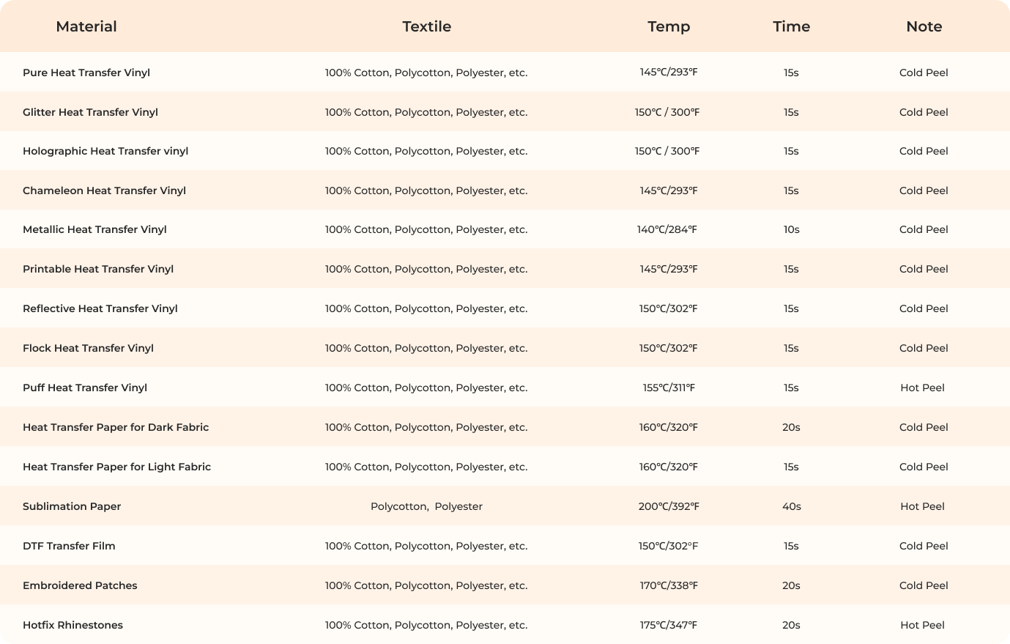Click Heat Transfer Paper for Light Fabric
This screenshot has width=1010, height=644.
tap(116, 467)
